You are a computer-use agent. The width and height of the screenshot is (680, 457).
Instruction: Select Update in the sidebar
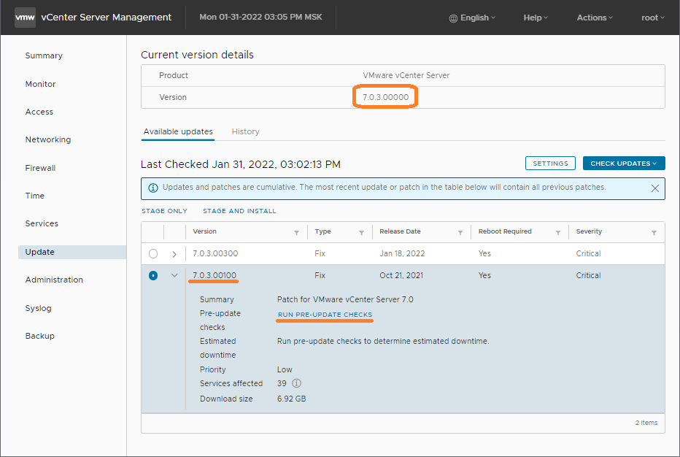click(72, 252)
